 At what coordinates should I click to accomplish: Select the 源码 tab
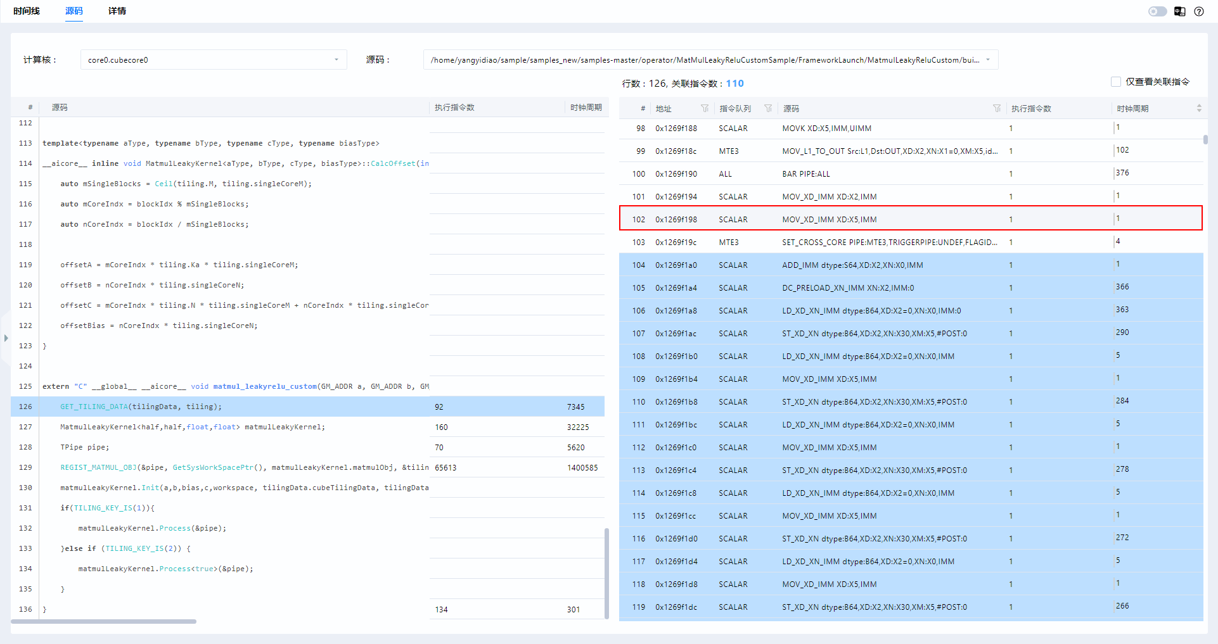point(74,11)
